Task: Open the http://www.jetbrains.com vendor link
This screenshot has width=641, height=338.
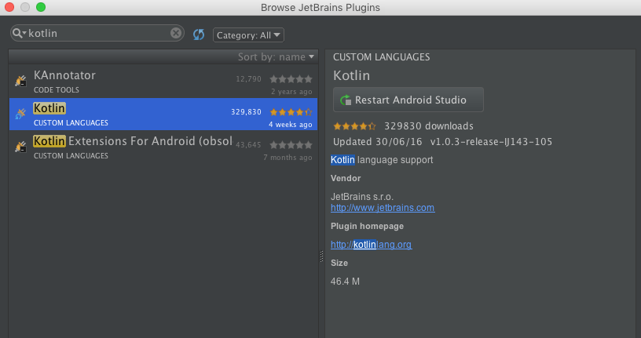Action: (383, 208)
